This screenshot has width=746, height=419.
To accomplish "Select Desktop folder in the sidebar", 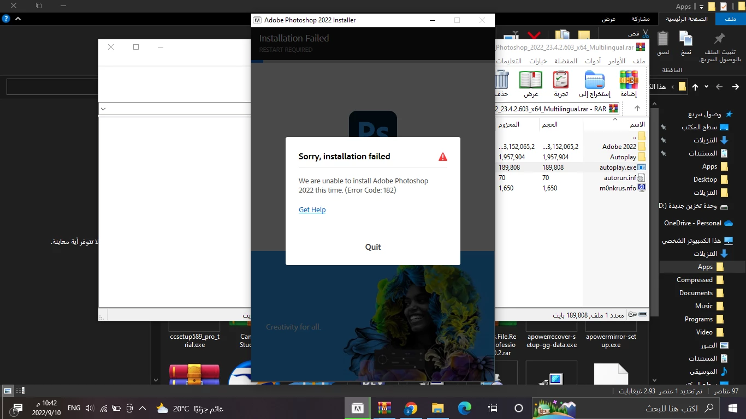I will click(711, 179).
